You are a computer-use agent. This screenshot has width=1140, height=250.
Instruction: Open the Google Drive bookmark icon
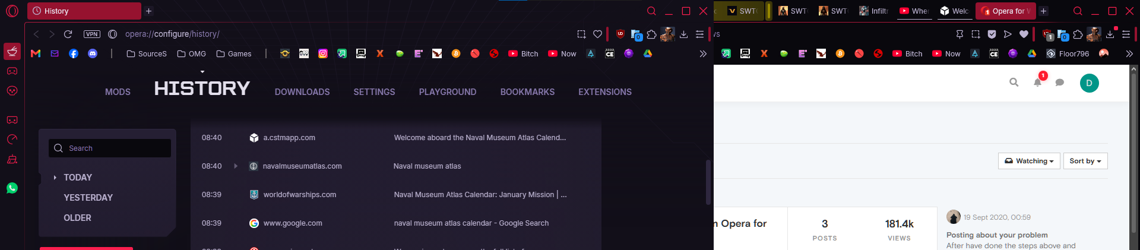tap(648, 53)
